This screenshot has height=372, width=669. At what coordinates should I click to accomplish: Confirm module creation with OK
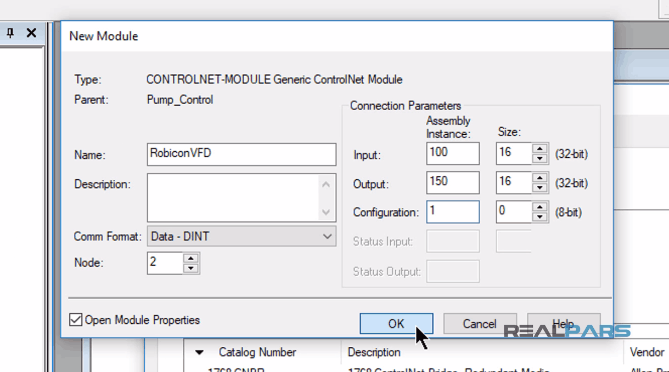point(396,323)
